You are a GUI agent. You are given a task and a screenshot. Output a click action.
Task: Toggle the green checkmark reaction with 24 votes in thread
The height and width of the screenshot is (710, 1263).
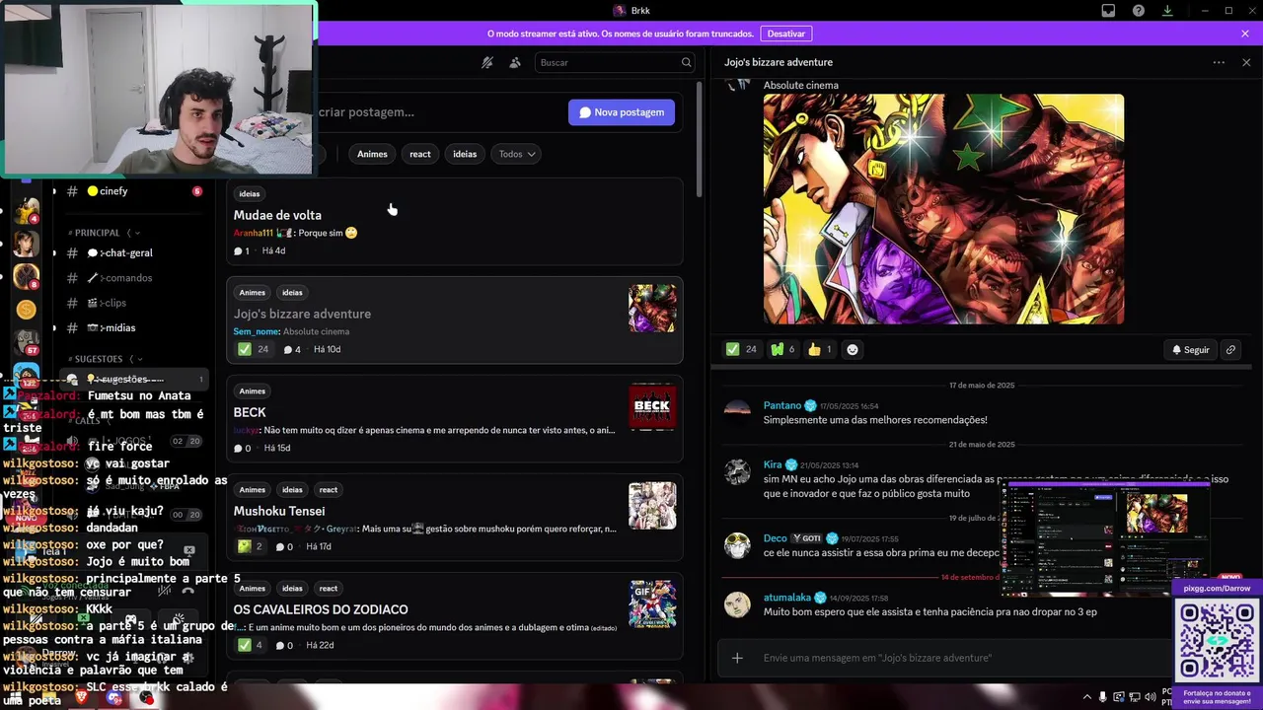coord(741,349)
